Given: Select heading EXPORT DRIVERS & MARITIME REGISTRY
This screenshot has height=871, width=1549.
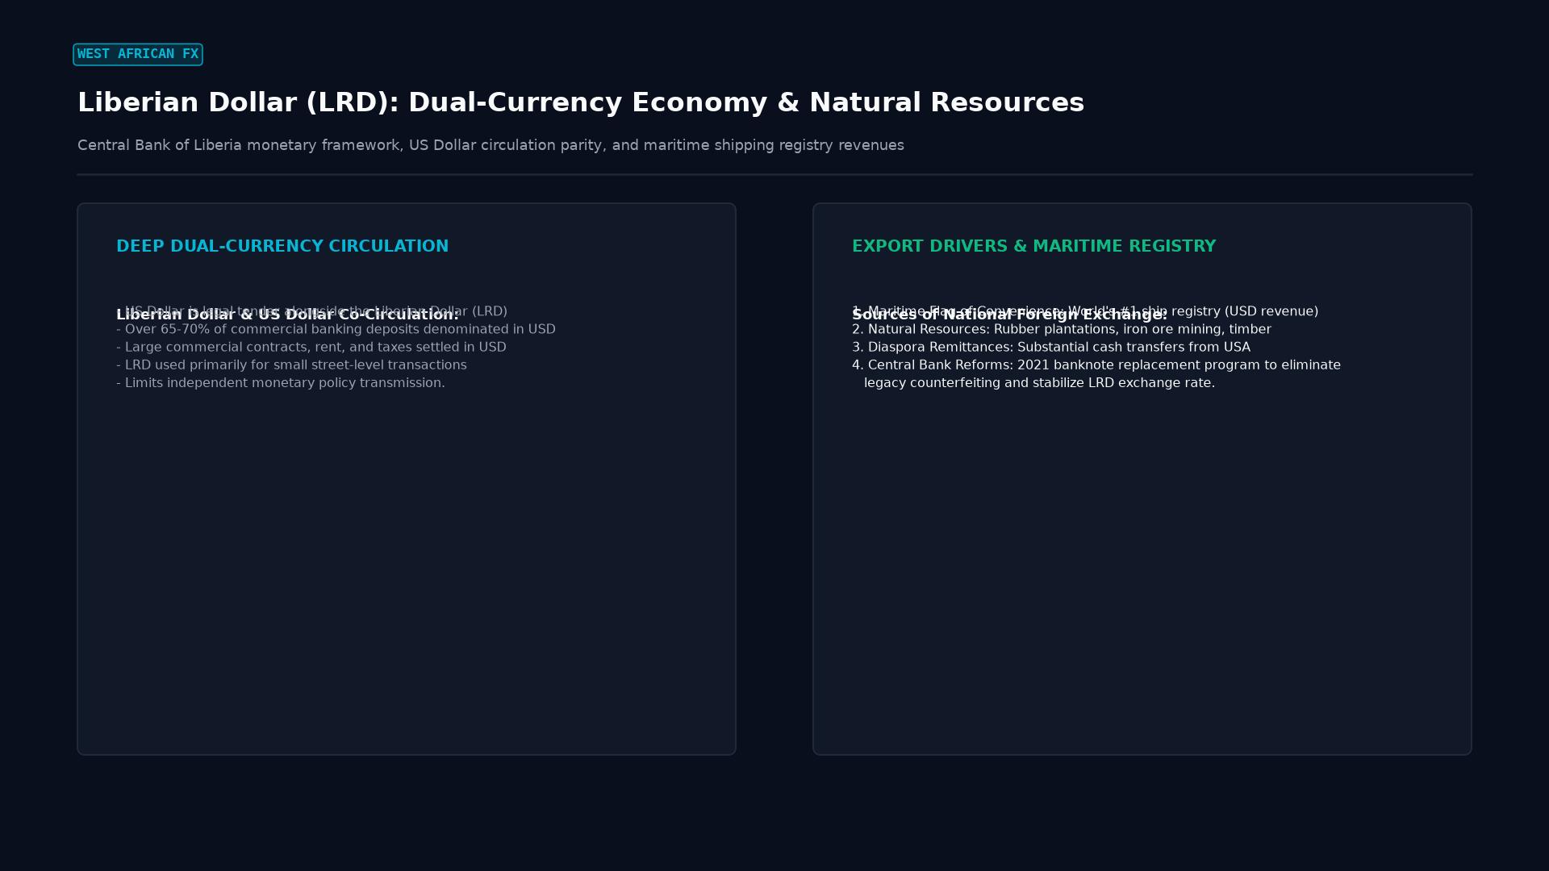Looking at the screenshot, I should pyautogui.click(x=1033, y=246).
